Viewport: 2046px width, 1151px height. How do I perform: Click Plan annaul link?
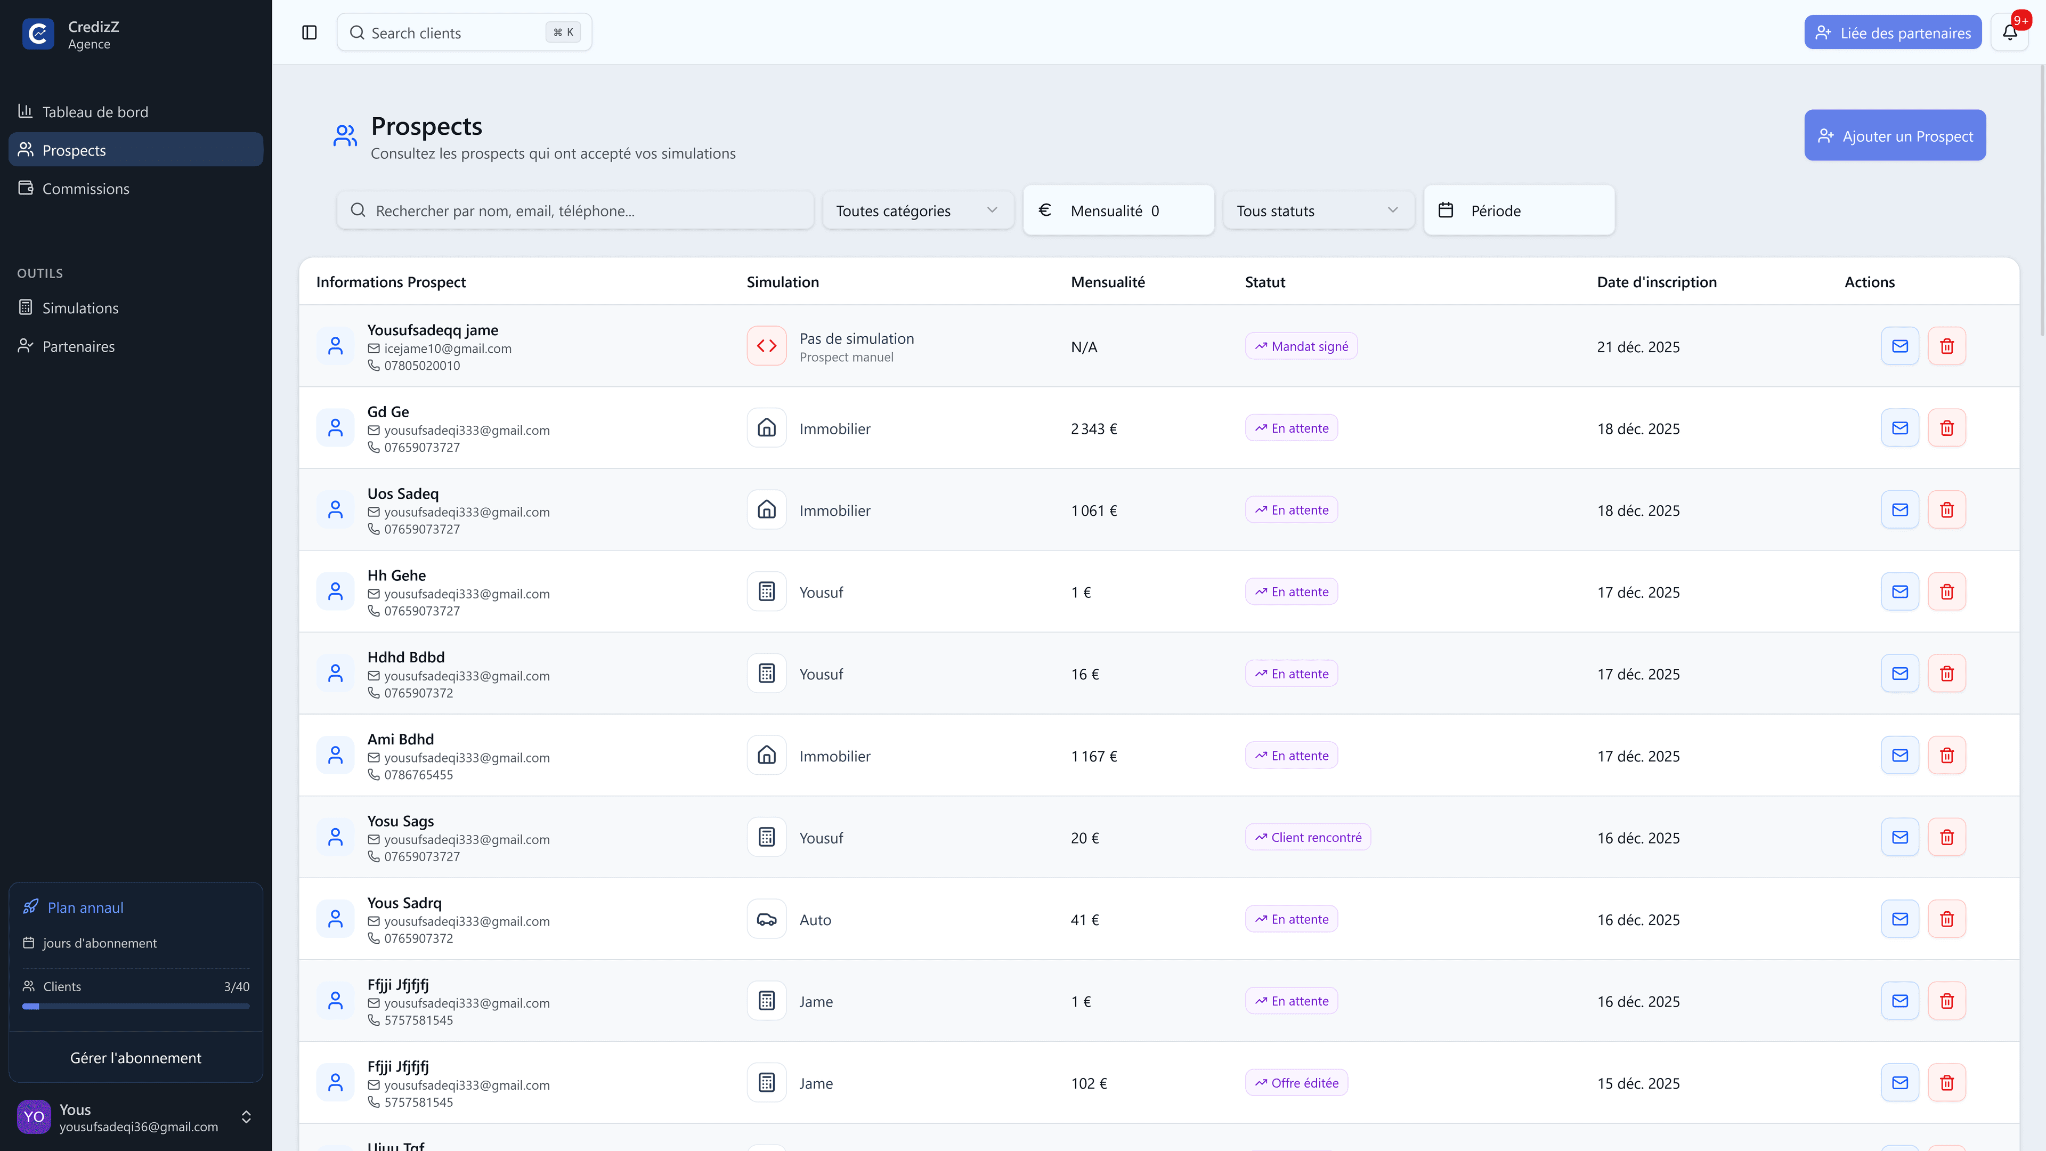[x=85, y=907]
